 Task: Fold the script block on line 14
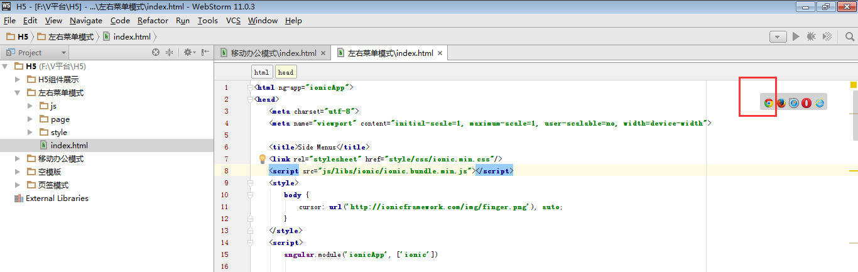pos(251,242)
